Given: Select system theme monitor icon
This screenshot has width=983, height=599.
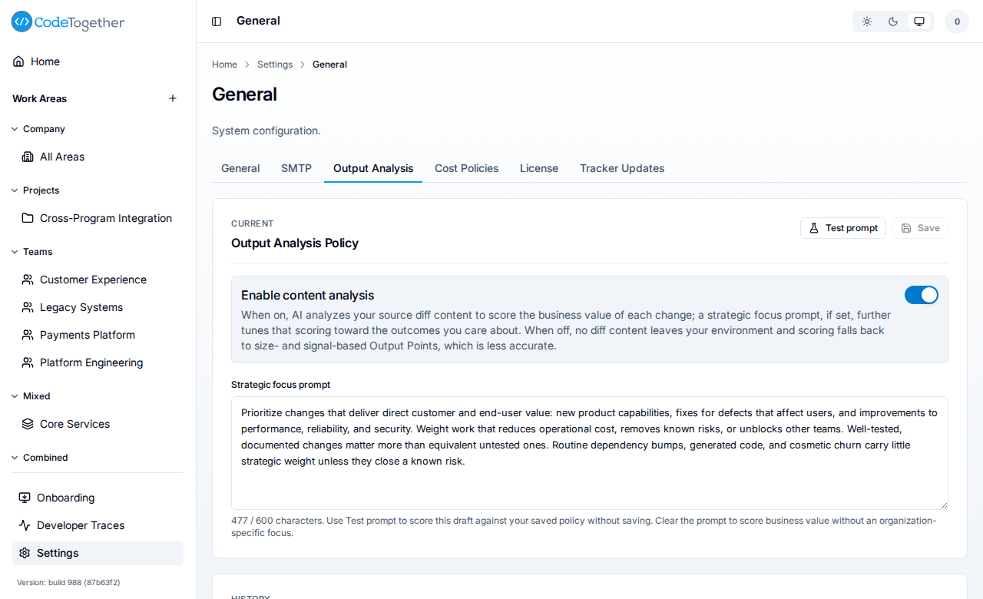Looking at the screenshot, I should coord(919,22).
